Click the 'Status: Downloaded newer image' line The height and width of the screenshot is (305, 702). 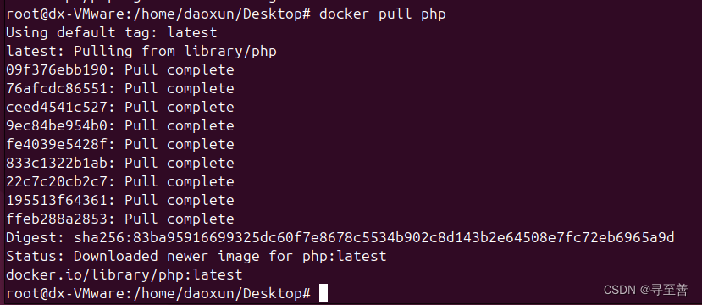pyautogui.click(x=196, y=256)
